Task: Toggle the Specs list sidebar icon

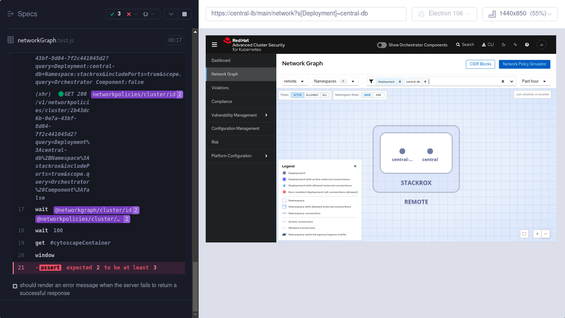Action: [x=11, y=14]
